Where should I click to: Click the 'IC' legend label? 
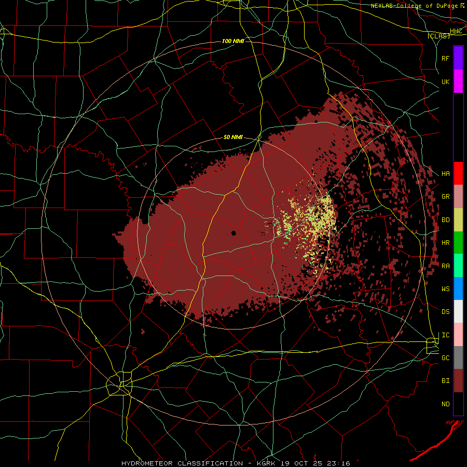[x=445, y=335]
